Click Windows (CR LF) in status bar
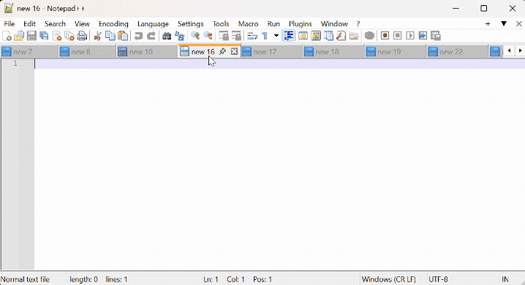 click(389, 279)
